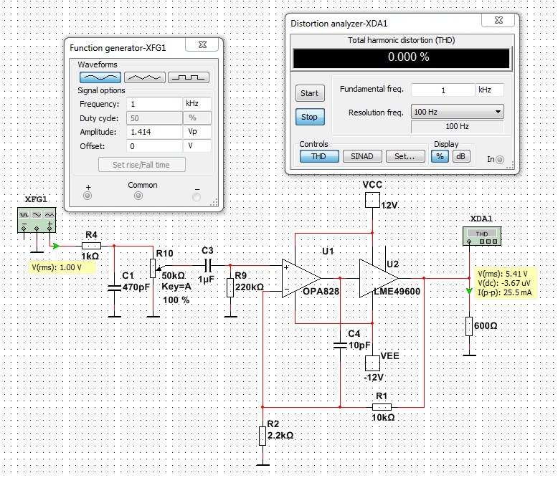Switch display to percent
558x478 pixels.
440,156
